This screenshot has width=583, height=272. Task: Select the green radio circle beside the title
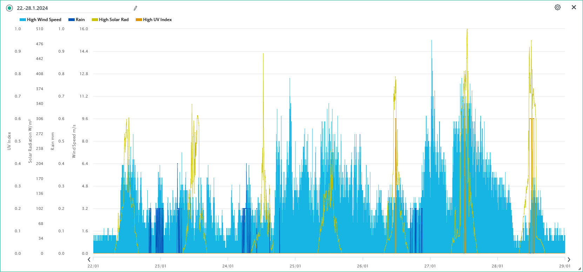pos(9,8)
